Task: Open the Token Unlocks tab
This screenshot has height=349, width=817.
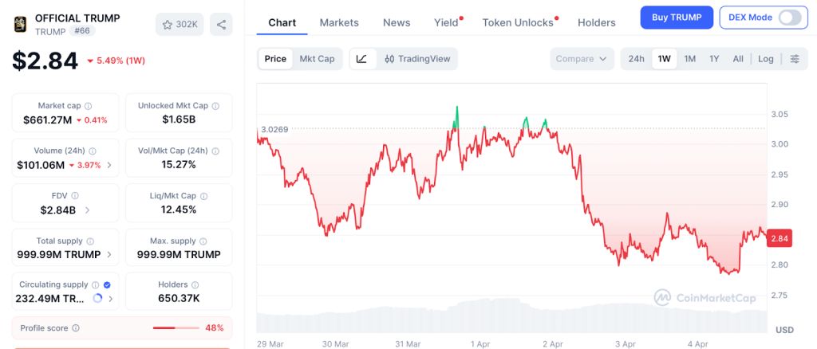Action: [x=518, y=22]
